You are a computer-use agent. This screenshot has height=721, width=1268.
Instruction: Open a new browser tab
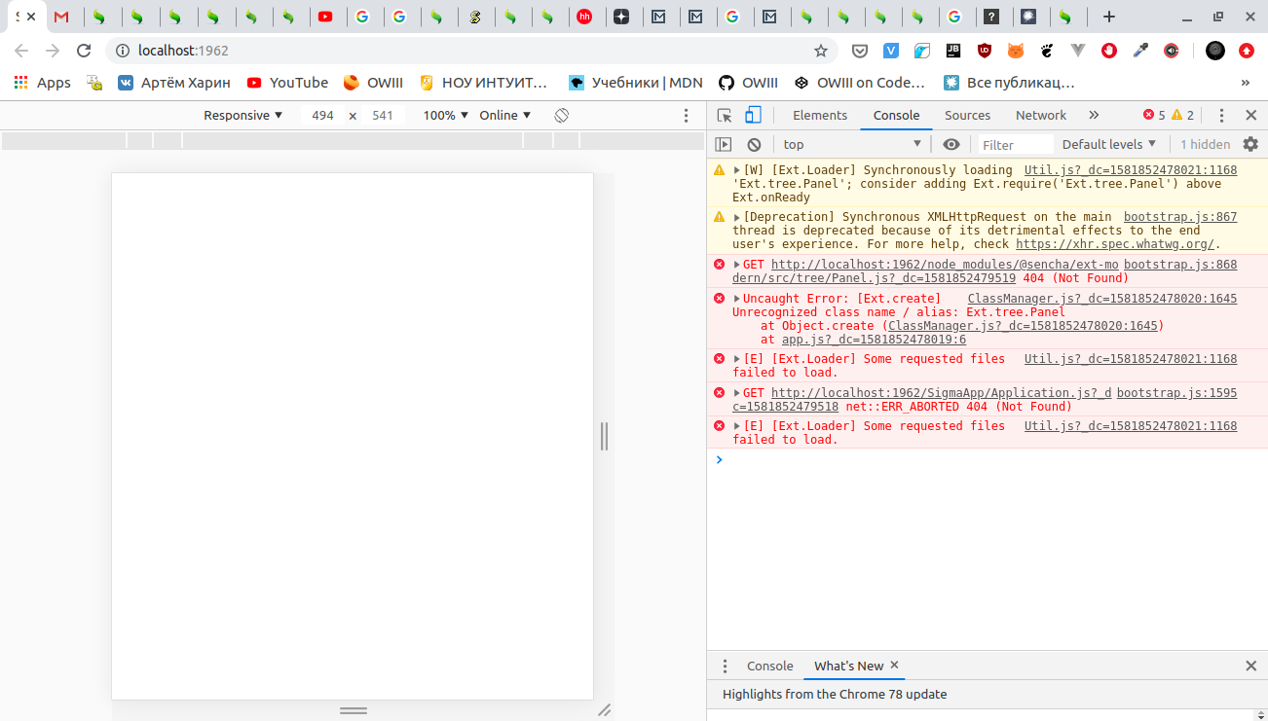(1109, 17)
